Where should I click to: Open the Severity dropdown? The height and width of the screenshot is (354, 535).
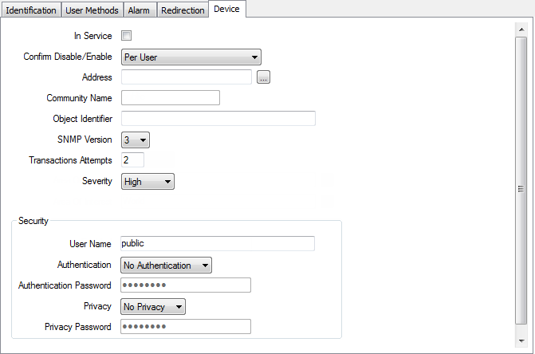coord(147,182)
